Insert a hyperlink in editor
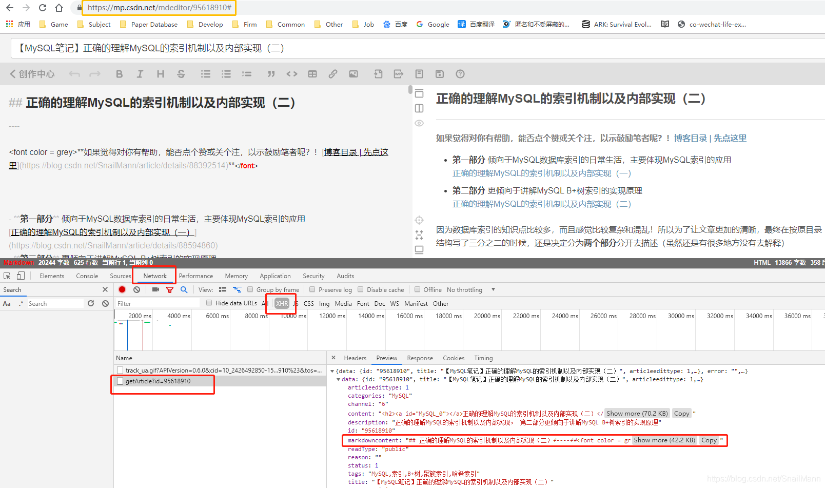 point(333,74)
